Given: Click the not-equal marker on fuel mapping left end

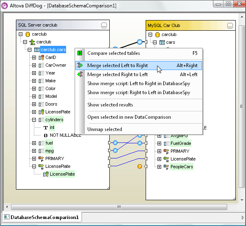Looking at the screenshot, I should [x=115, y=143].
